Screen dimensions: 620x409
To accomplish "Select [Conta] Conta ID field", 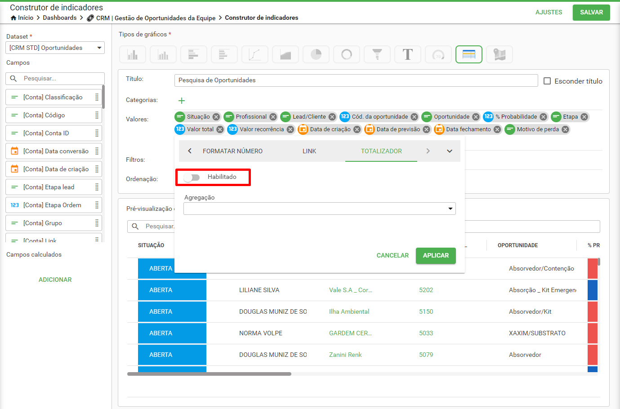I will (54, 133).
